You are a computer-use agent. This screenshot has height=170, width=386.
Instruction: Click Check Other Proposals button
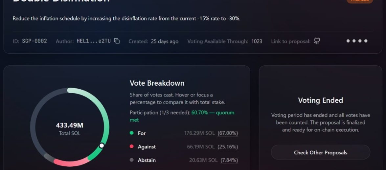tap(321, 152)
